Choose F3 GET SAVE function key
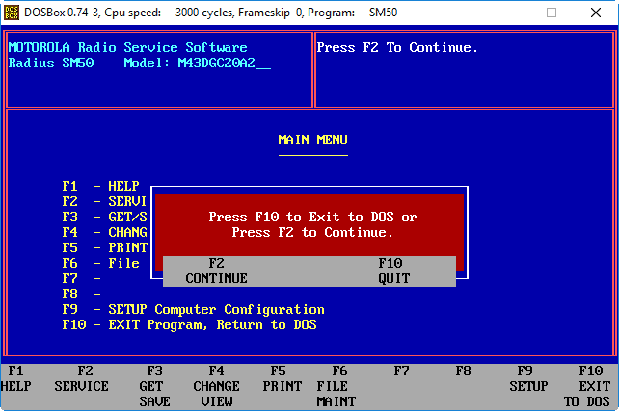This screenshot has width=619, height=411. coord(154,385)
